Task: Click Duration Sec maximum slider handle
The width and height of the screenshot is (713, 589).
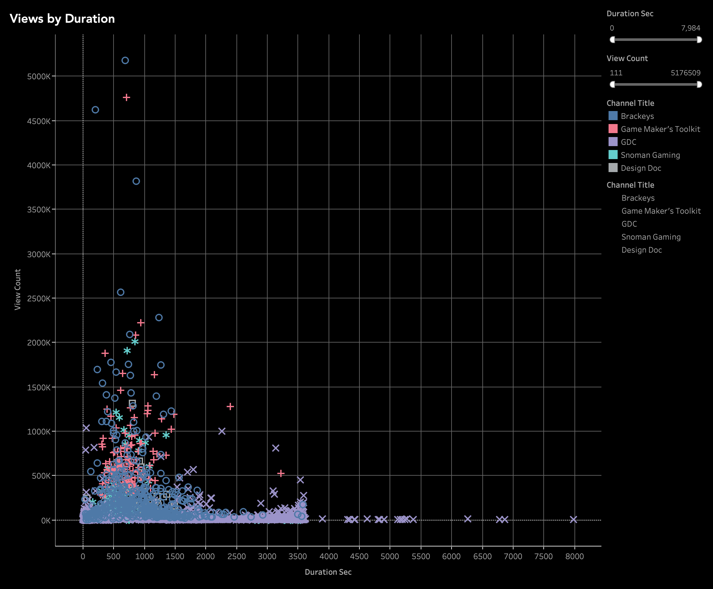Action: point(699,40)
